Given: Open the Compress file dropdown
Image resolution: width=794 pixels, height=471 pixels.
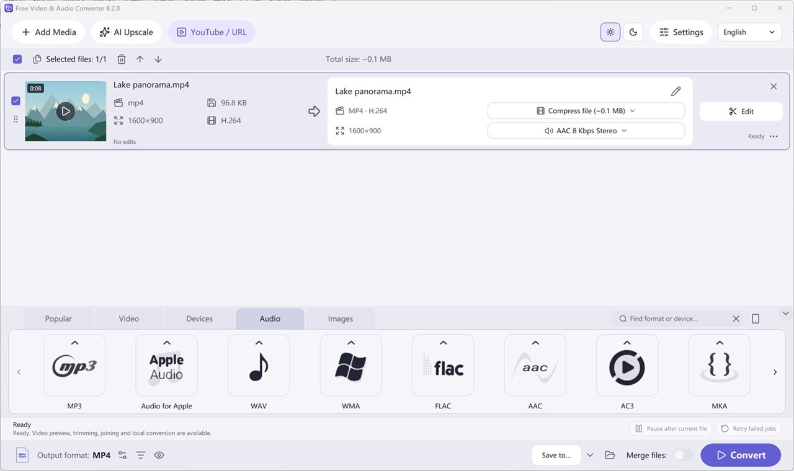Looking at the screenshot, I should click(586, 111).
